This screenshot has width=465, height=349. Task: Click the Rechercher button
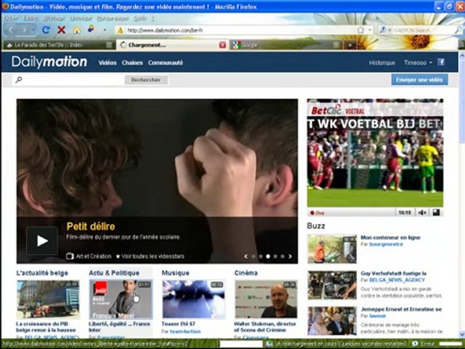click(x=146, y=80)
